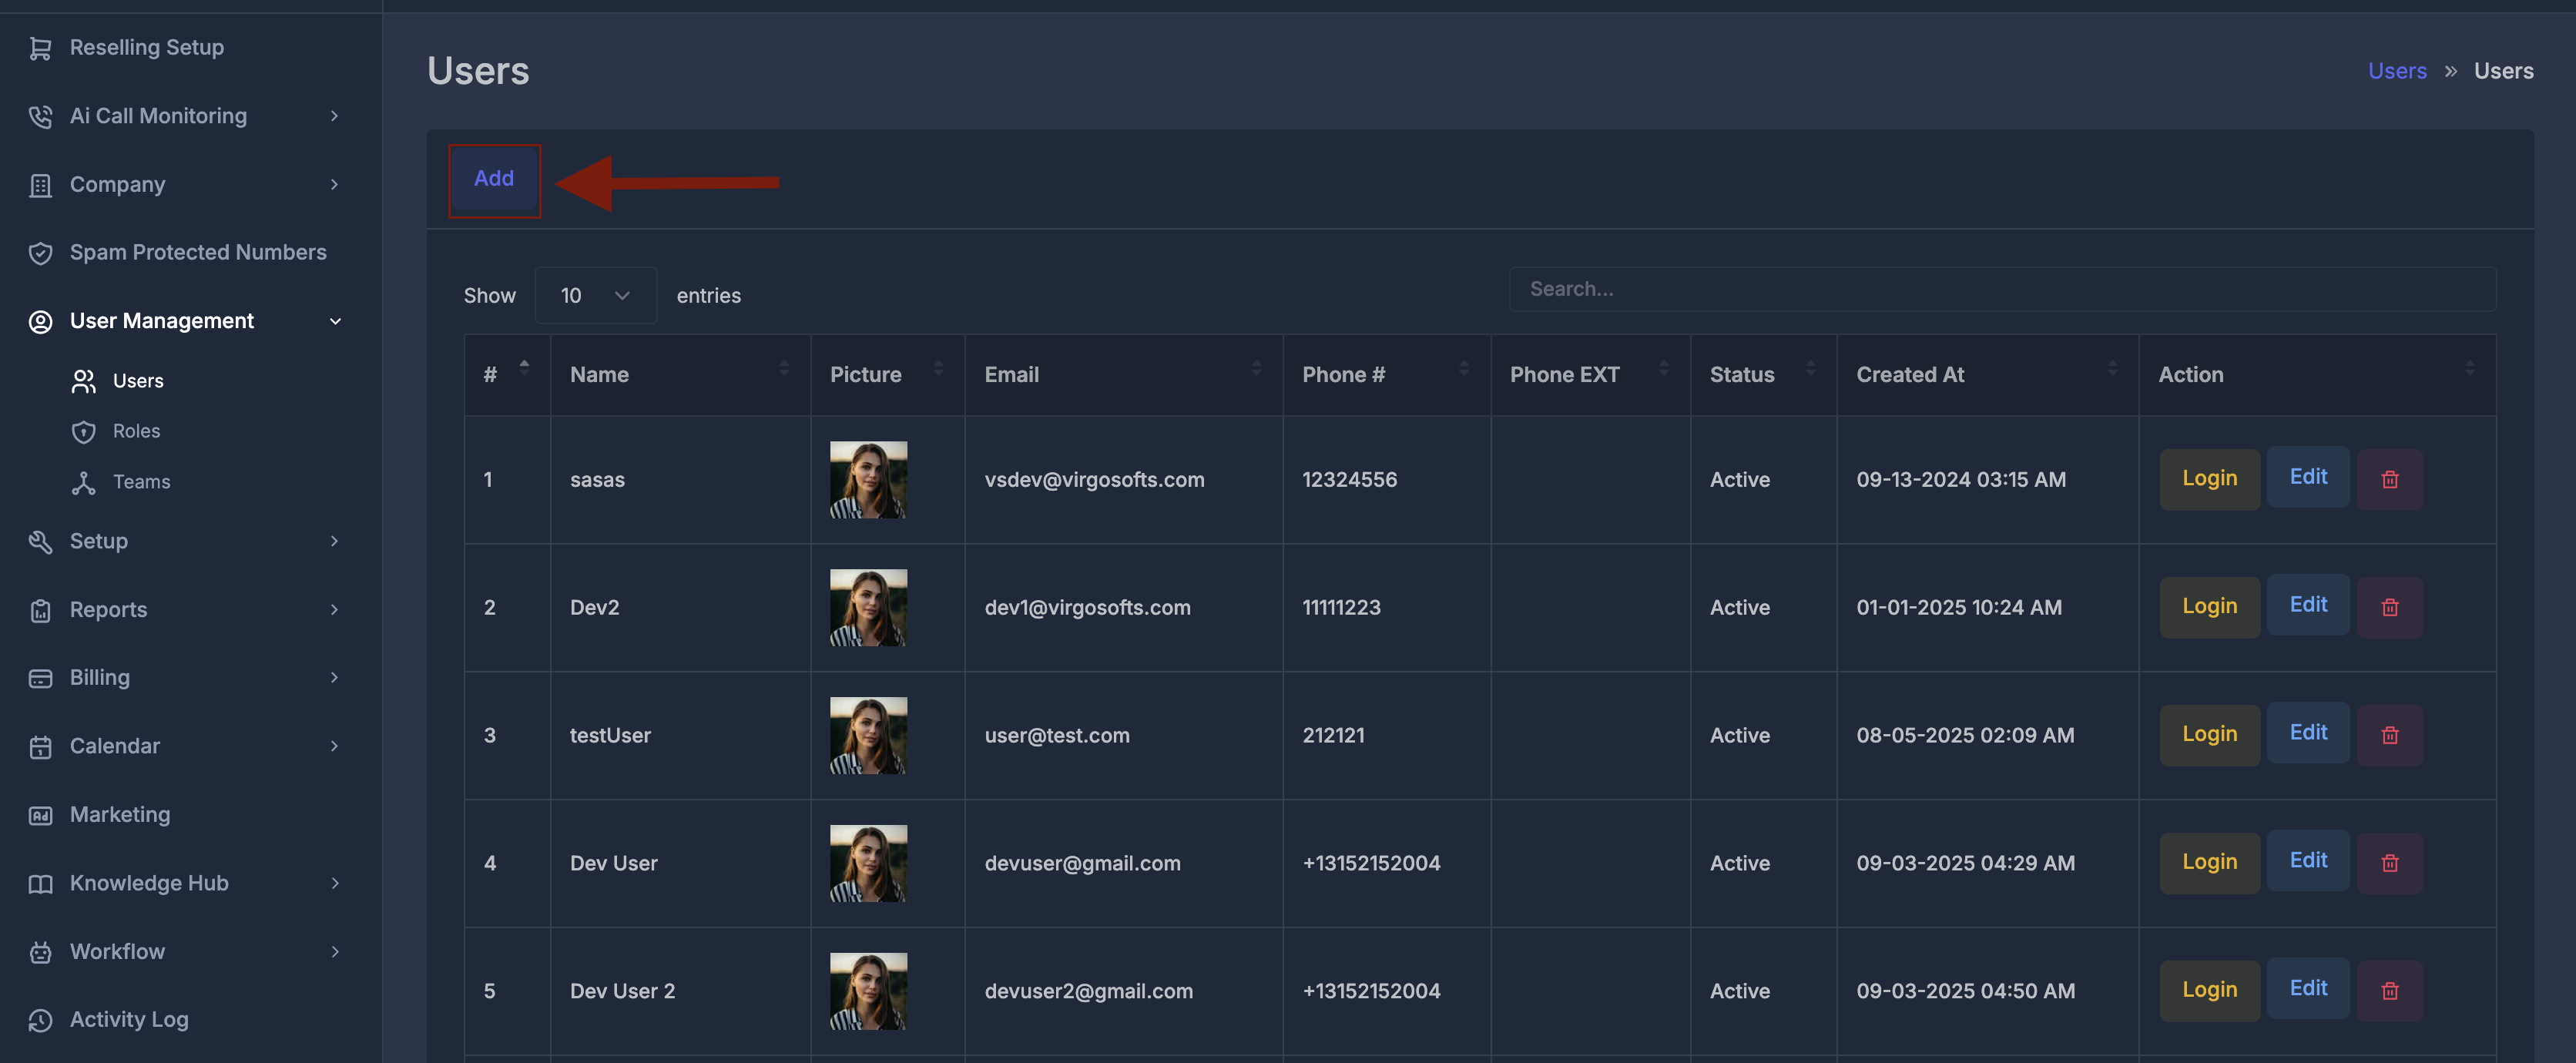This screenshot has height=1063, width=2576.
Task: Click the Workflow robot icon
Action: pyautogui.click(x=40, y=952)
